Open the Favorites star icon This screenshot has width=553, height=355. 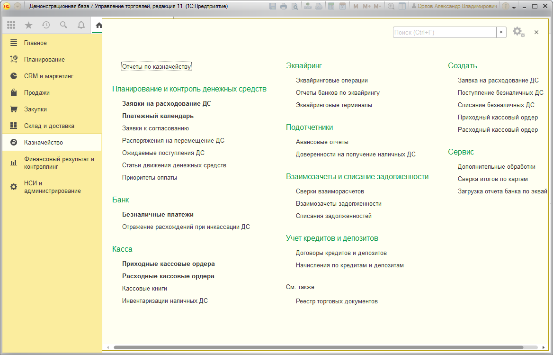pos(28,25)
